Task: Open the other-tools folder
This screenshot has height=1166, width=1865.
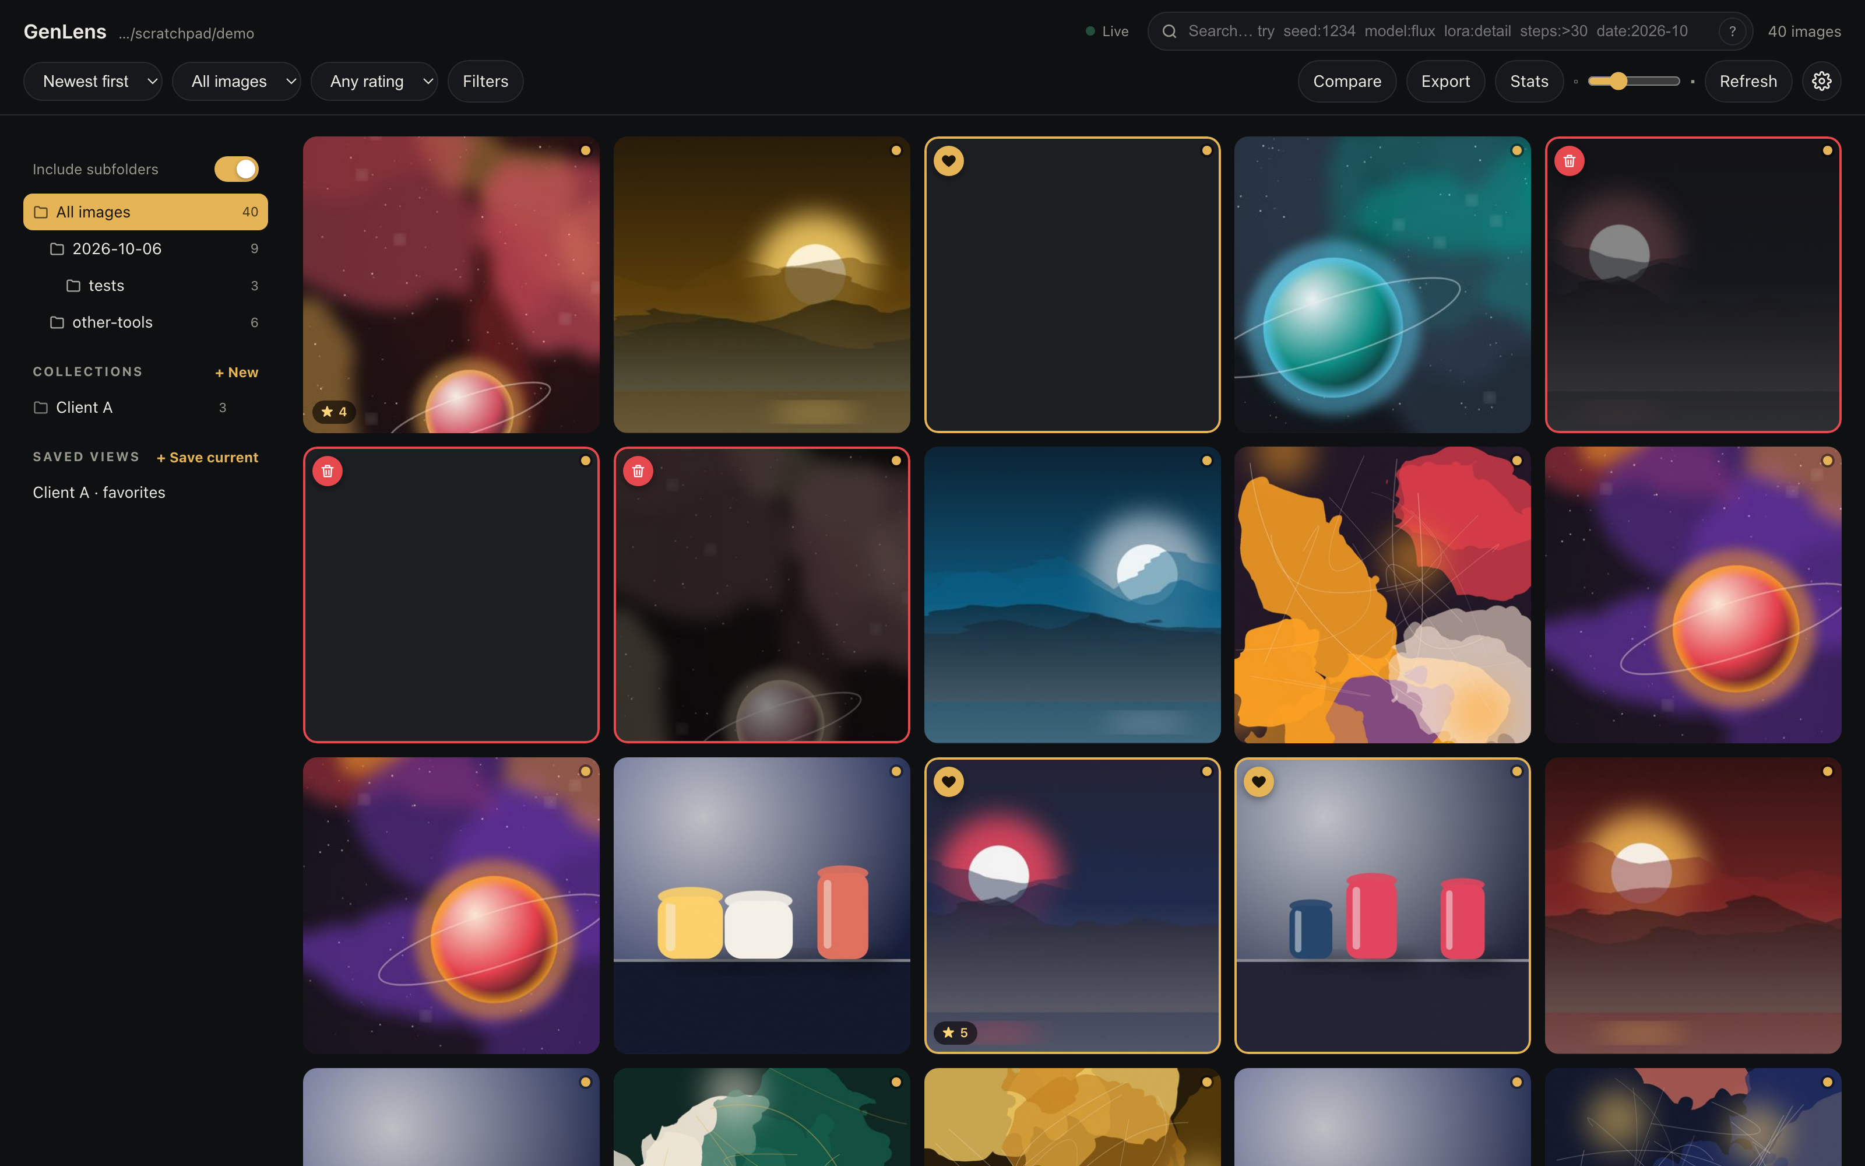Action: point(146,322)
